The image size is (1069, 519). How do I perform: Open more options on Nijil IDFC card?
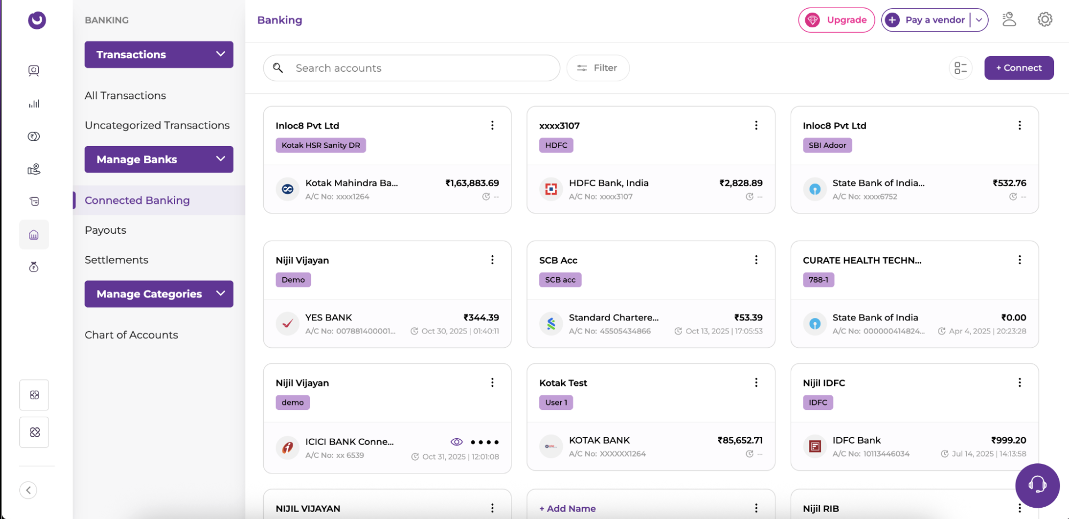coord(1020,383)
